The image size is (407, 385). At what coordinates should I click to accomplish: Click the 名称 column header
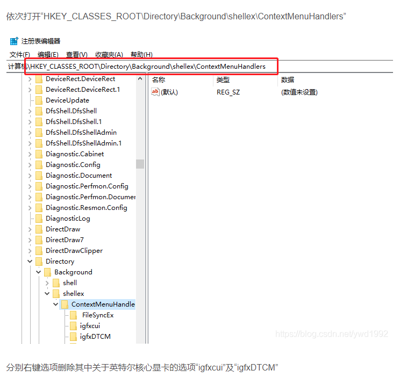point(159,79)
